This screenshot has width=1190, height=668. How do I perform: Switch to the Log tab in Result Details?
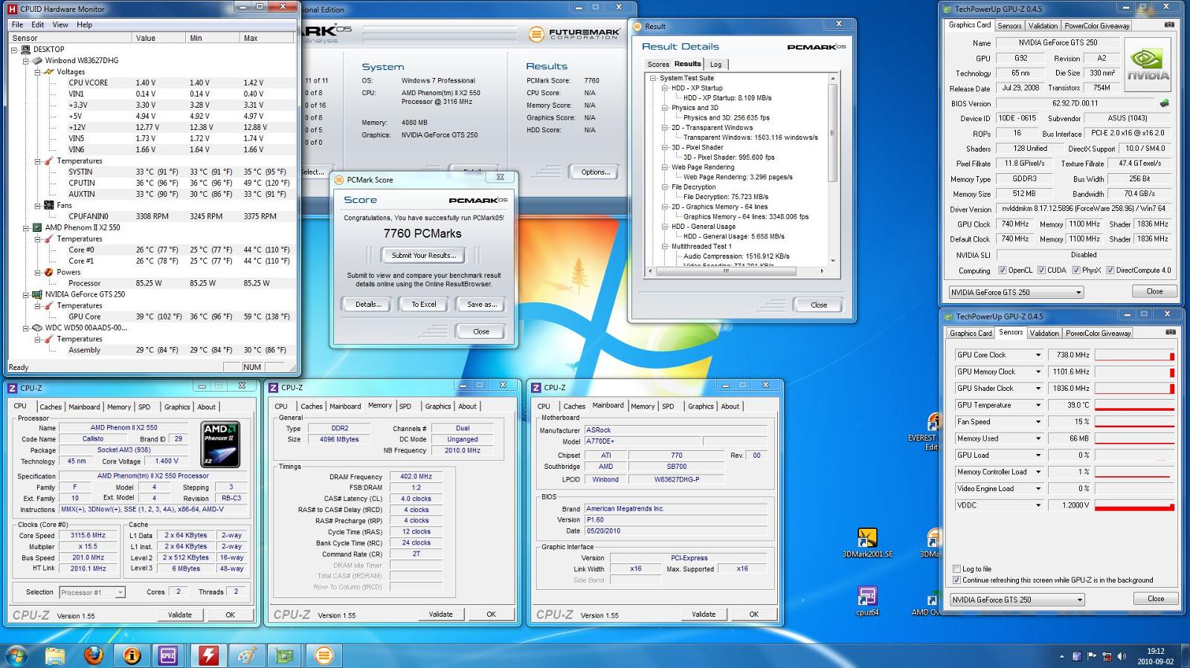(x=715, y=65)
